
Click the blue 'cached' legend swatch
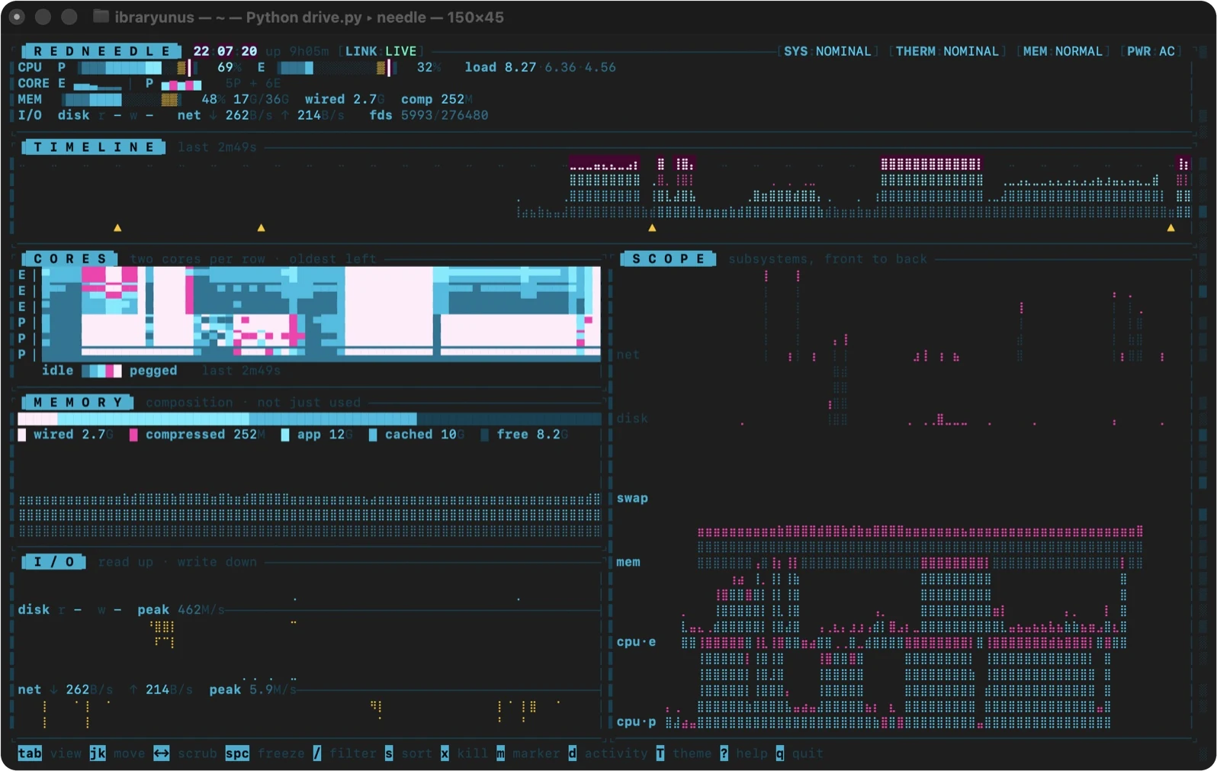coord(373,435)
